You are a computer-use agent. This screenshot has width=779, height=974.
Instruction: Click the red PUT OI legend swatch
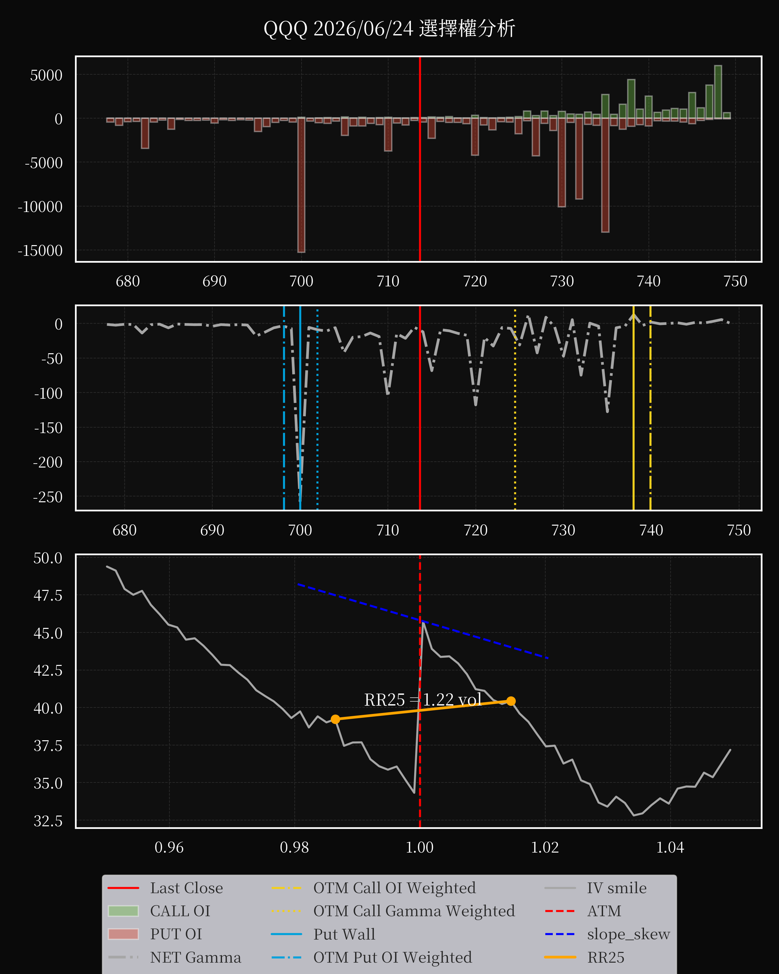point(123,934)
